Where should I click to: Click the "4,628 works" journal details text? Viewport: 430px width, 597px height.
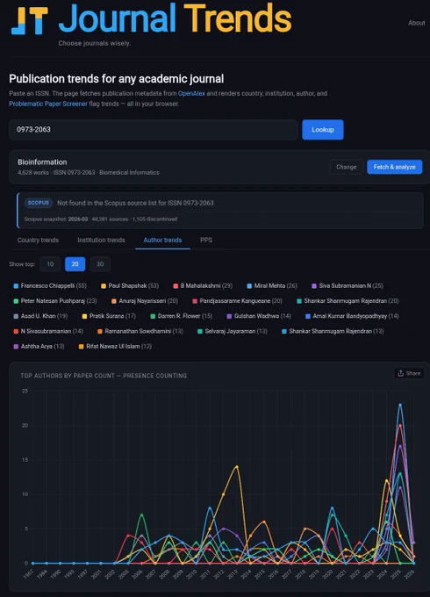[x=89, y=172]
